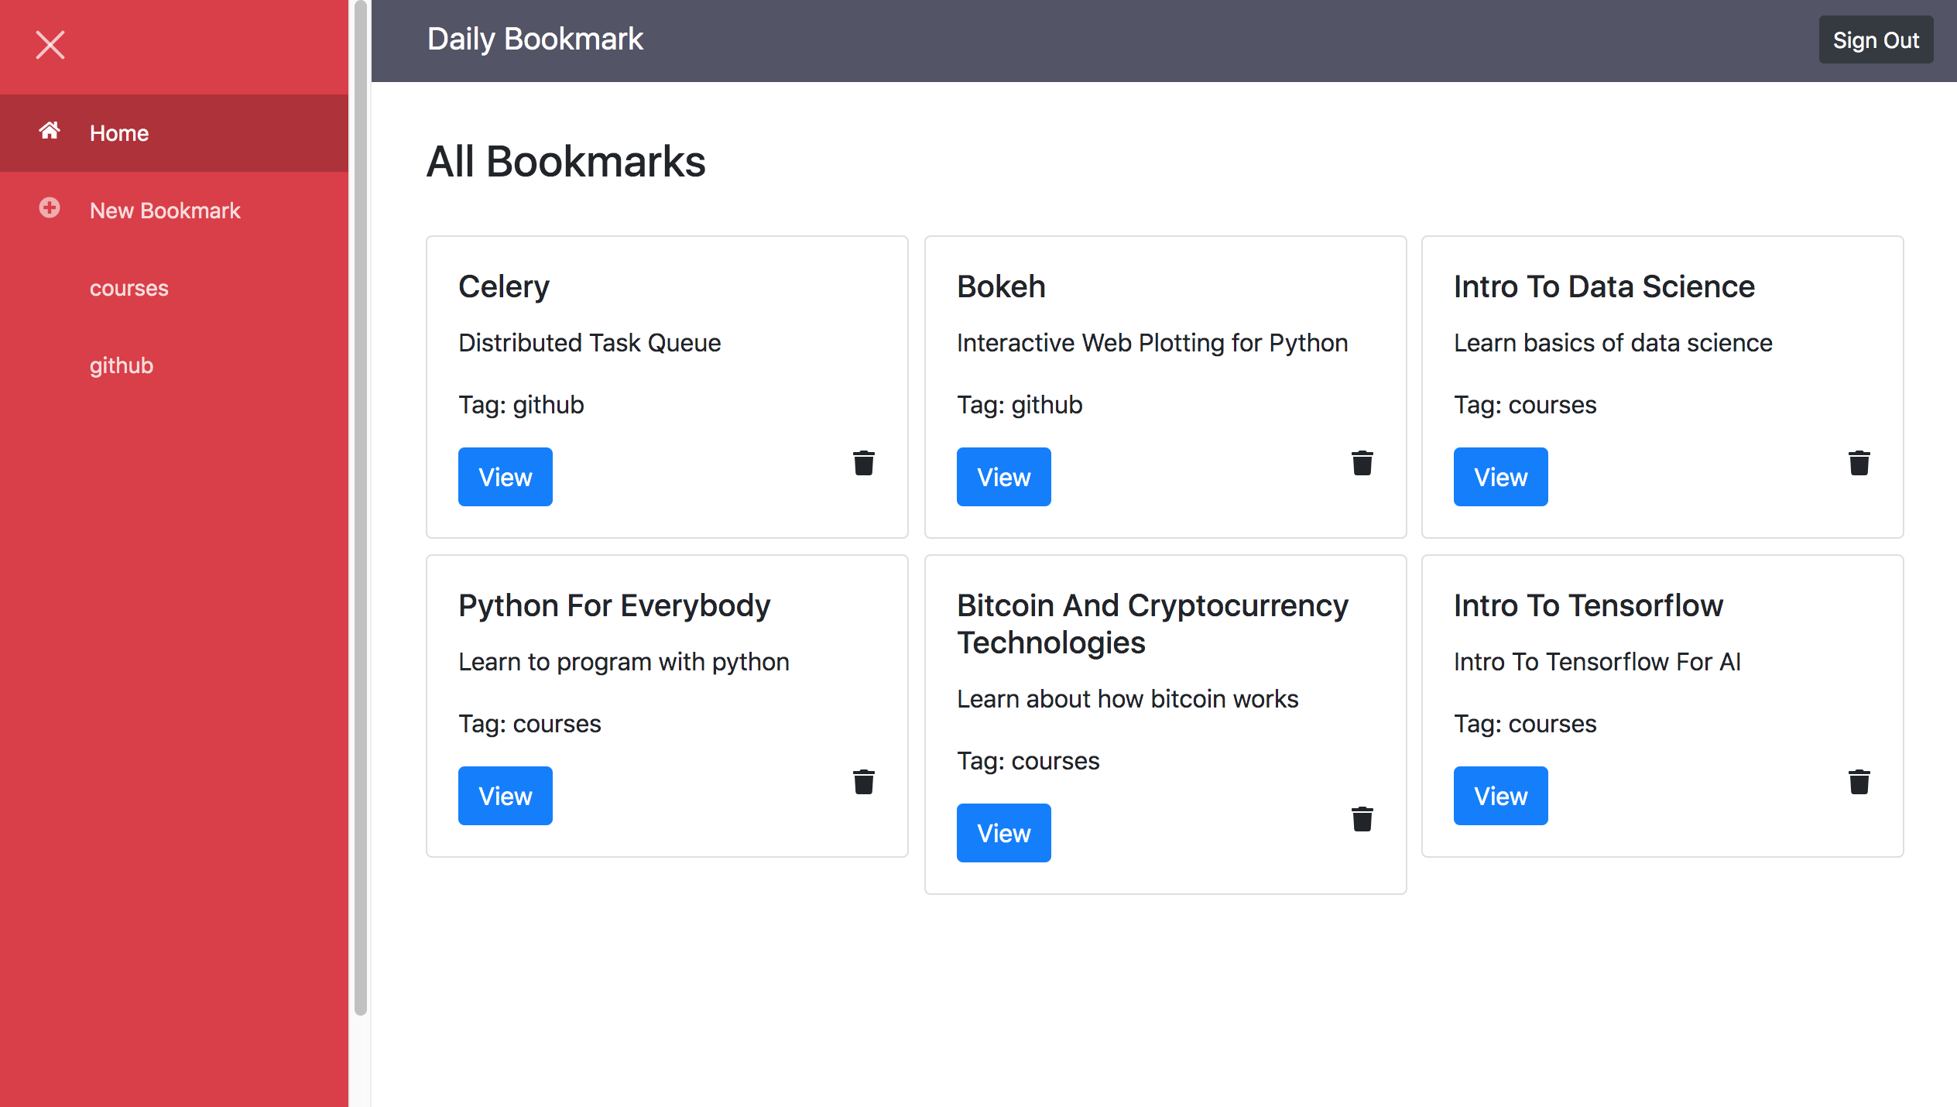
Task: Select the courses tag in sidebar
Action: coord(129,288)
